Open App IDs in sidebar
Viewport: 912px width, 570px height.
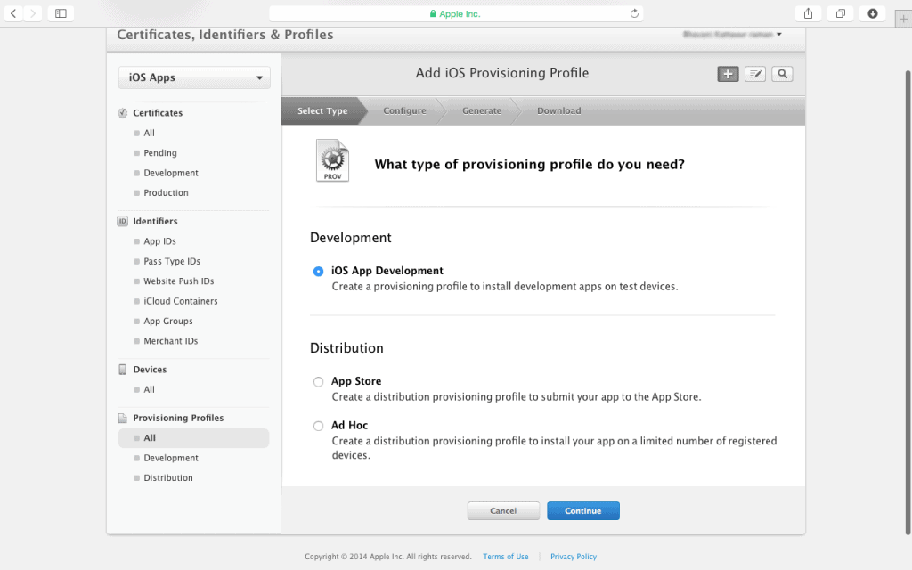coord(159,241)
